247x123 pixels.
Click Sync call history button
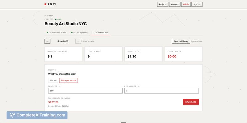coord(181,41)
